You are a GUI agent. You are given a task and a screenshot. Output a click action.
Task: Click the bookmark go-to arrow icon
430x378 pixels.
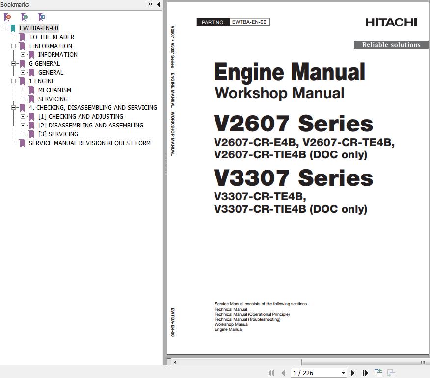tap(41, 17)
